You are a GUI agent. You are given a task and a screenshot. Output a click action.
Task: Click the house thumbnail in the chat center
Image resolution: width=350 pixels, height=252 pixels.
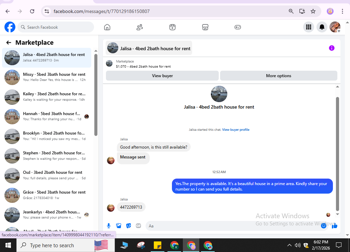point(219,94)
